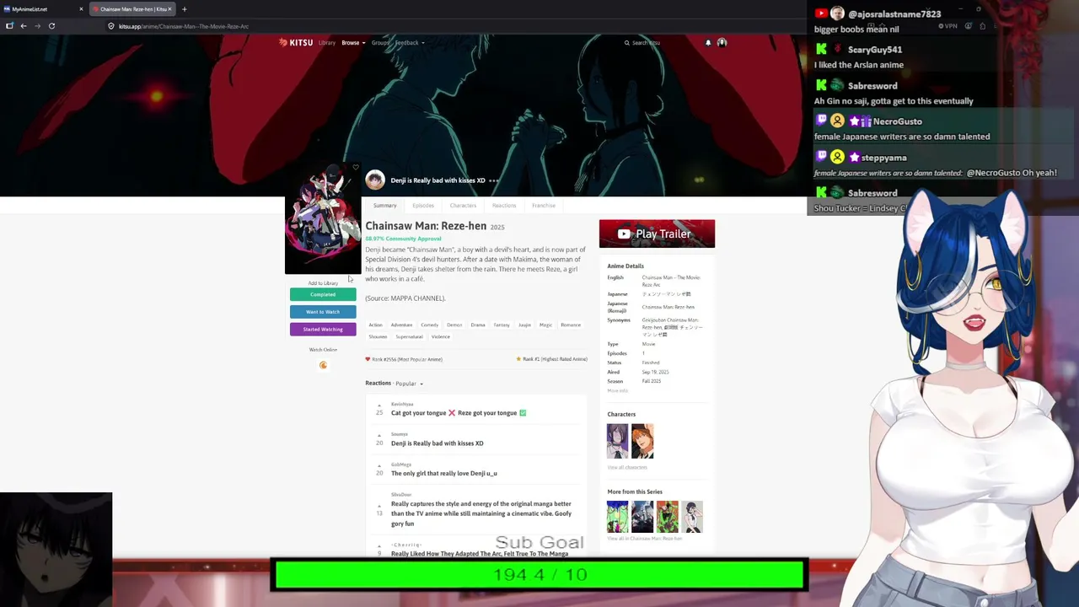
Task: Open the first character thumbnail
Action: pos(618,441)
